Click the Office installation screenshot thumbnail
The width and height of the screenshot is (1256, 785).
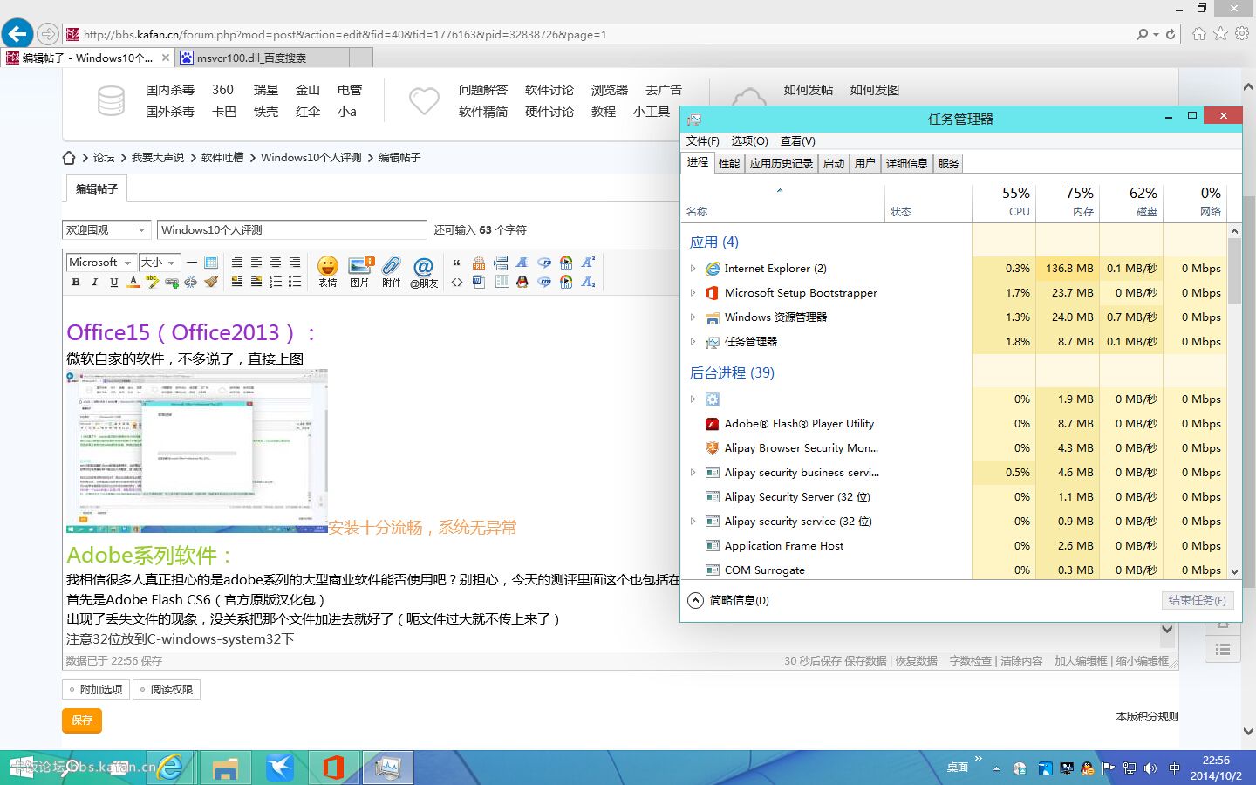(x=197, y=451)
